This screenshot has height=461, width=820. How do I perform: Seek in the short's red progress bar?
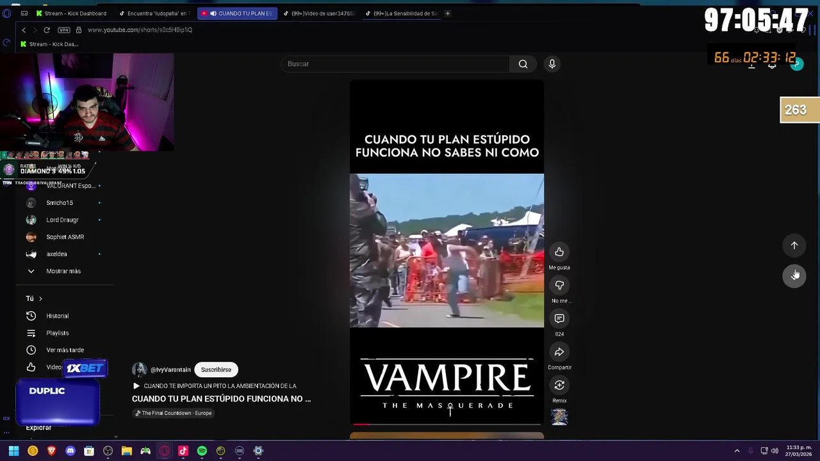click(x=447, y=424)
